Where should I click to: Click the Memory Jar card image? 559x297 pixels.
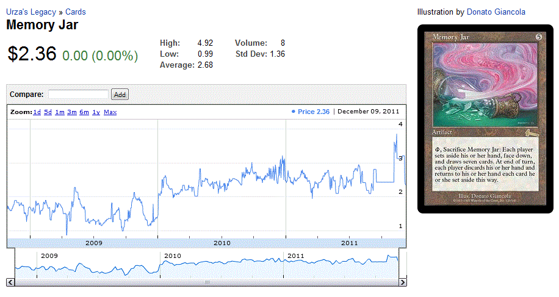(485, 119)
